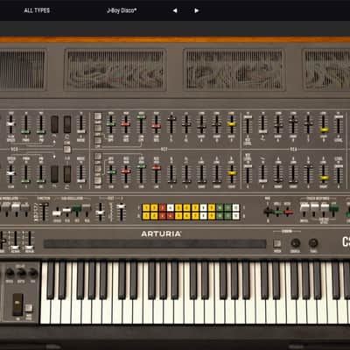Select the red preset button in row I
Image resolution: width=350 pixels, height=350 pixels.
pos(162,207)
